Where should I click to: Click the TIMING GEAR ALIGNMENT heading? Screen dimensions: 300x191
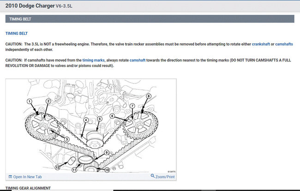click(x=28, y=188)
